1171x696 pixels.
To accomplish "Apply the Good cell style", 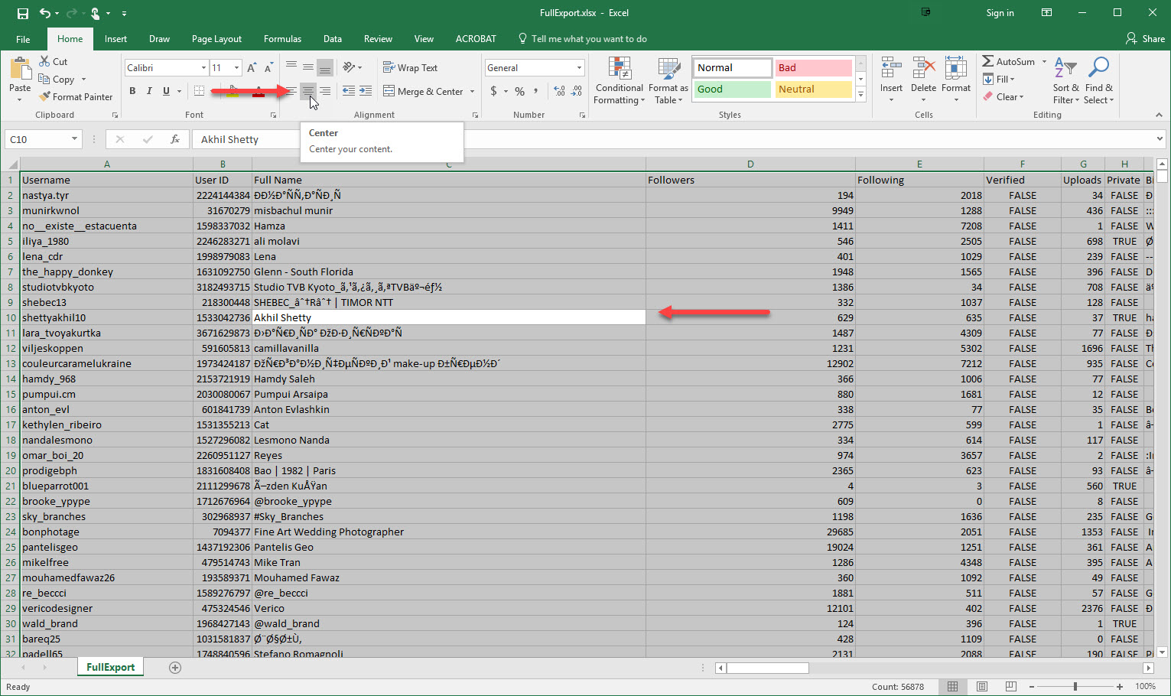I will point(733,89).
